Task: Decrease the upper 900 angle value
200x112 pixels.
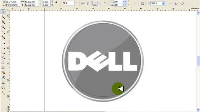Action: (x=123, y=2)
